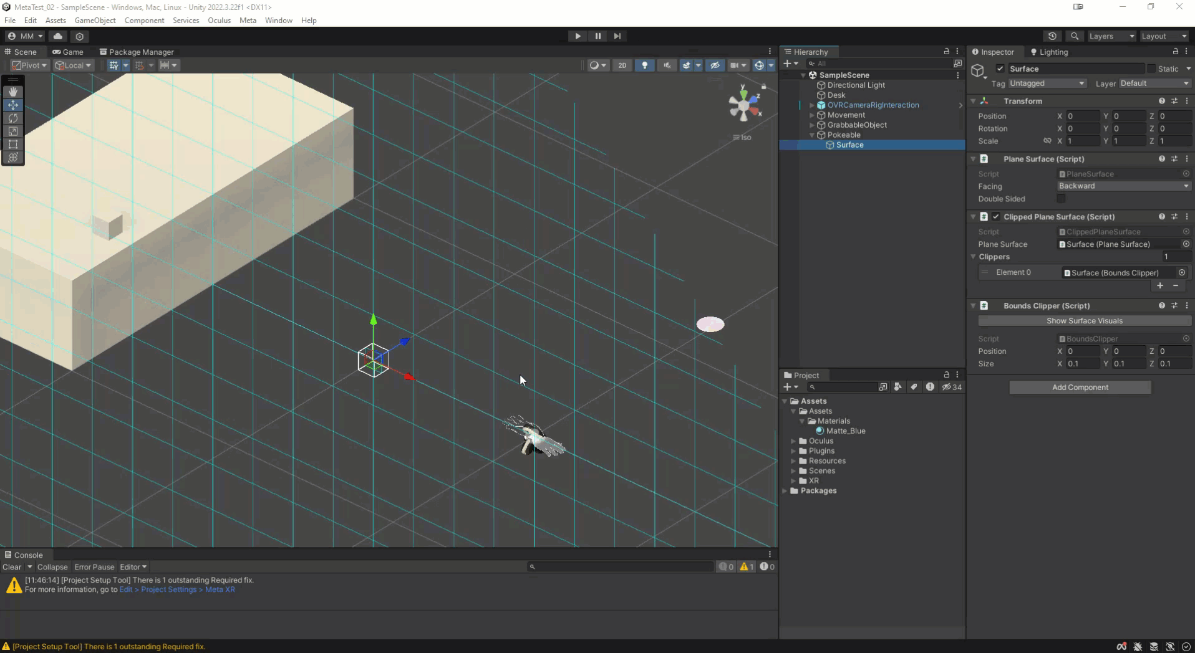The width and height of the screenshot is (1195, 653).
Task: Select the Hand view tool
Action: (x=12, y=92)
